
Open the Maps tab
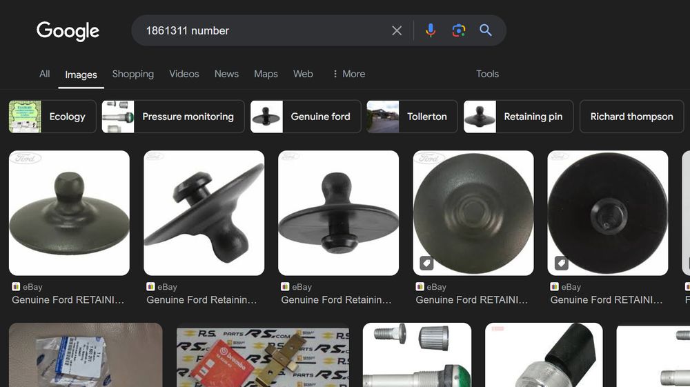[x=266, y=74]
